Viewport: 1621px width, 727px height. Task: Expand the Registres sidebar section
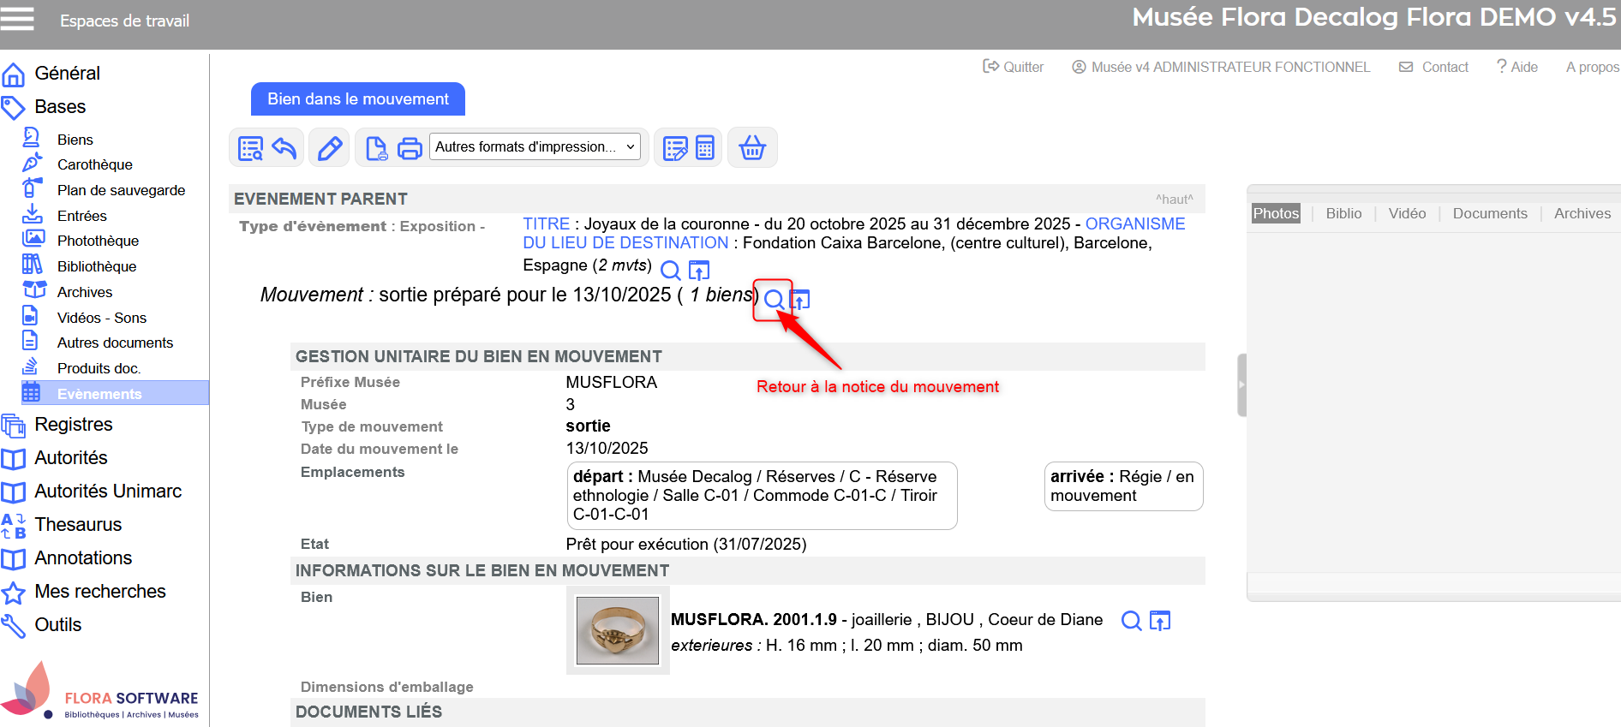74,425
